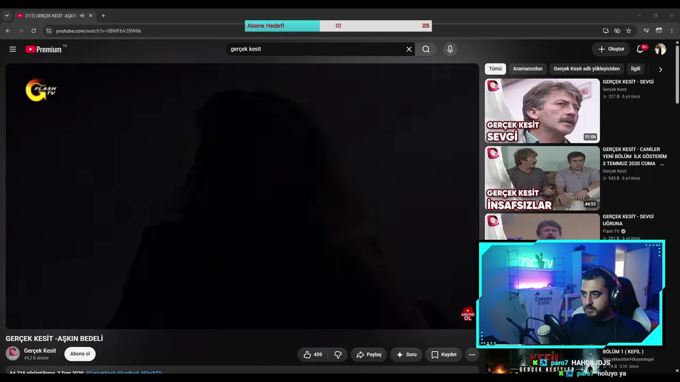Run search with the magnifier button

click(x=426, y=49)
